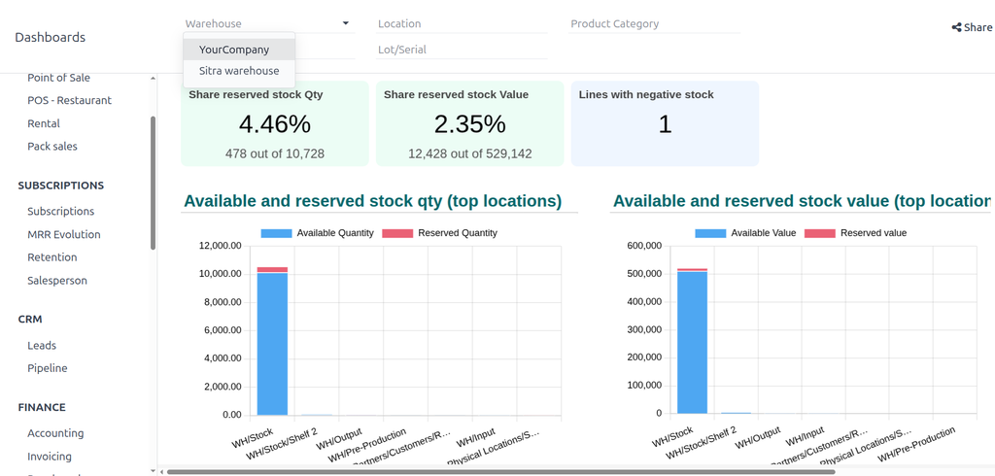Open the Pipeline dashboard
995x476 pixels.
[x=47, y=368]
